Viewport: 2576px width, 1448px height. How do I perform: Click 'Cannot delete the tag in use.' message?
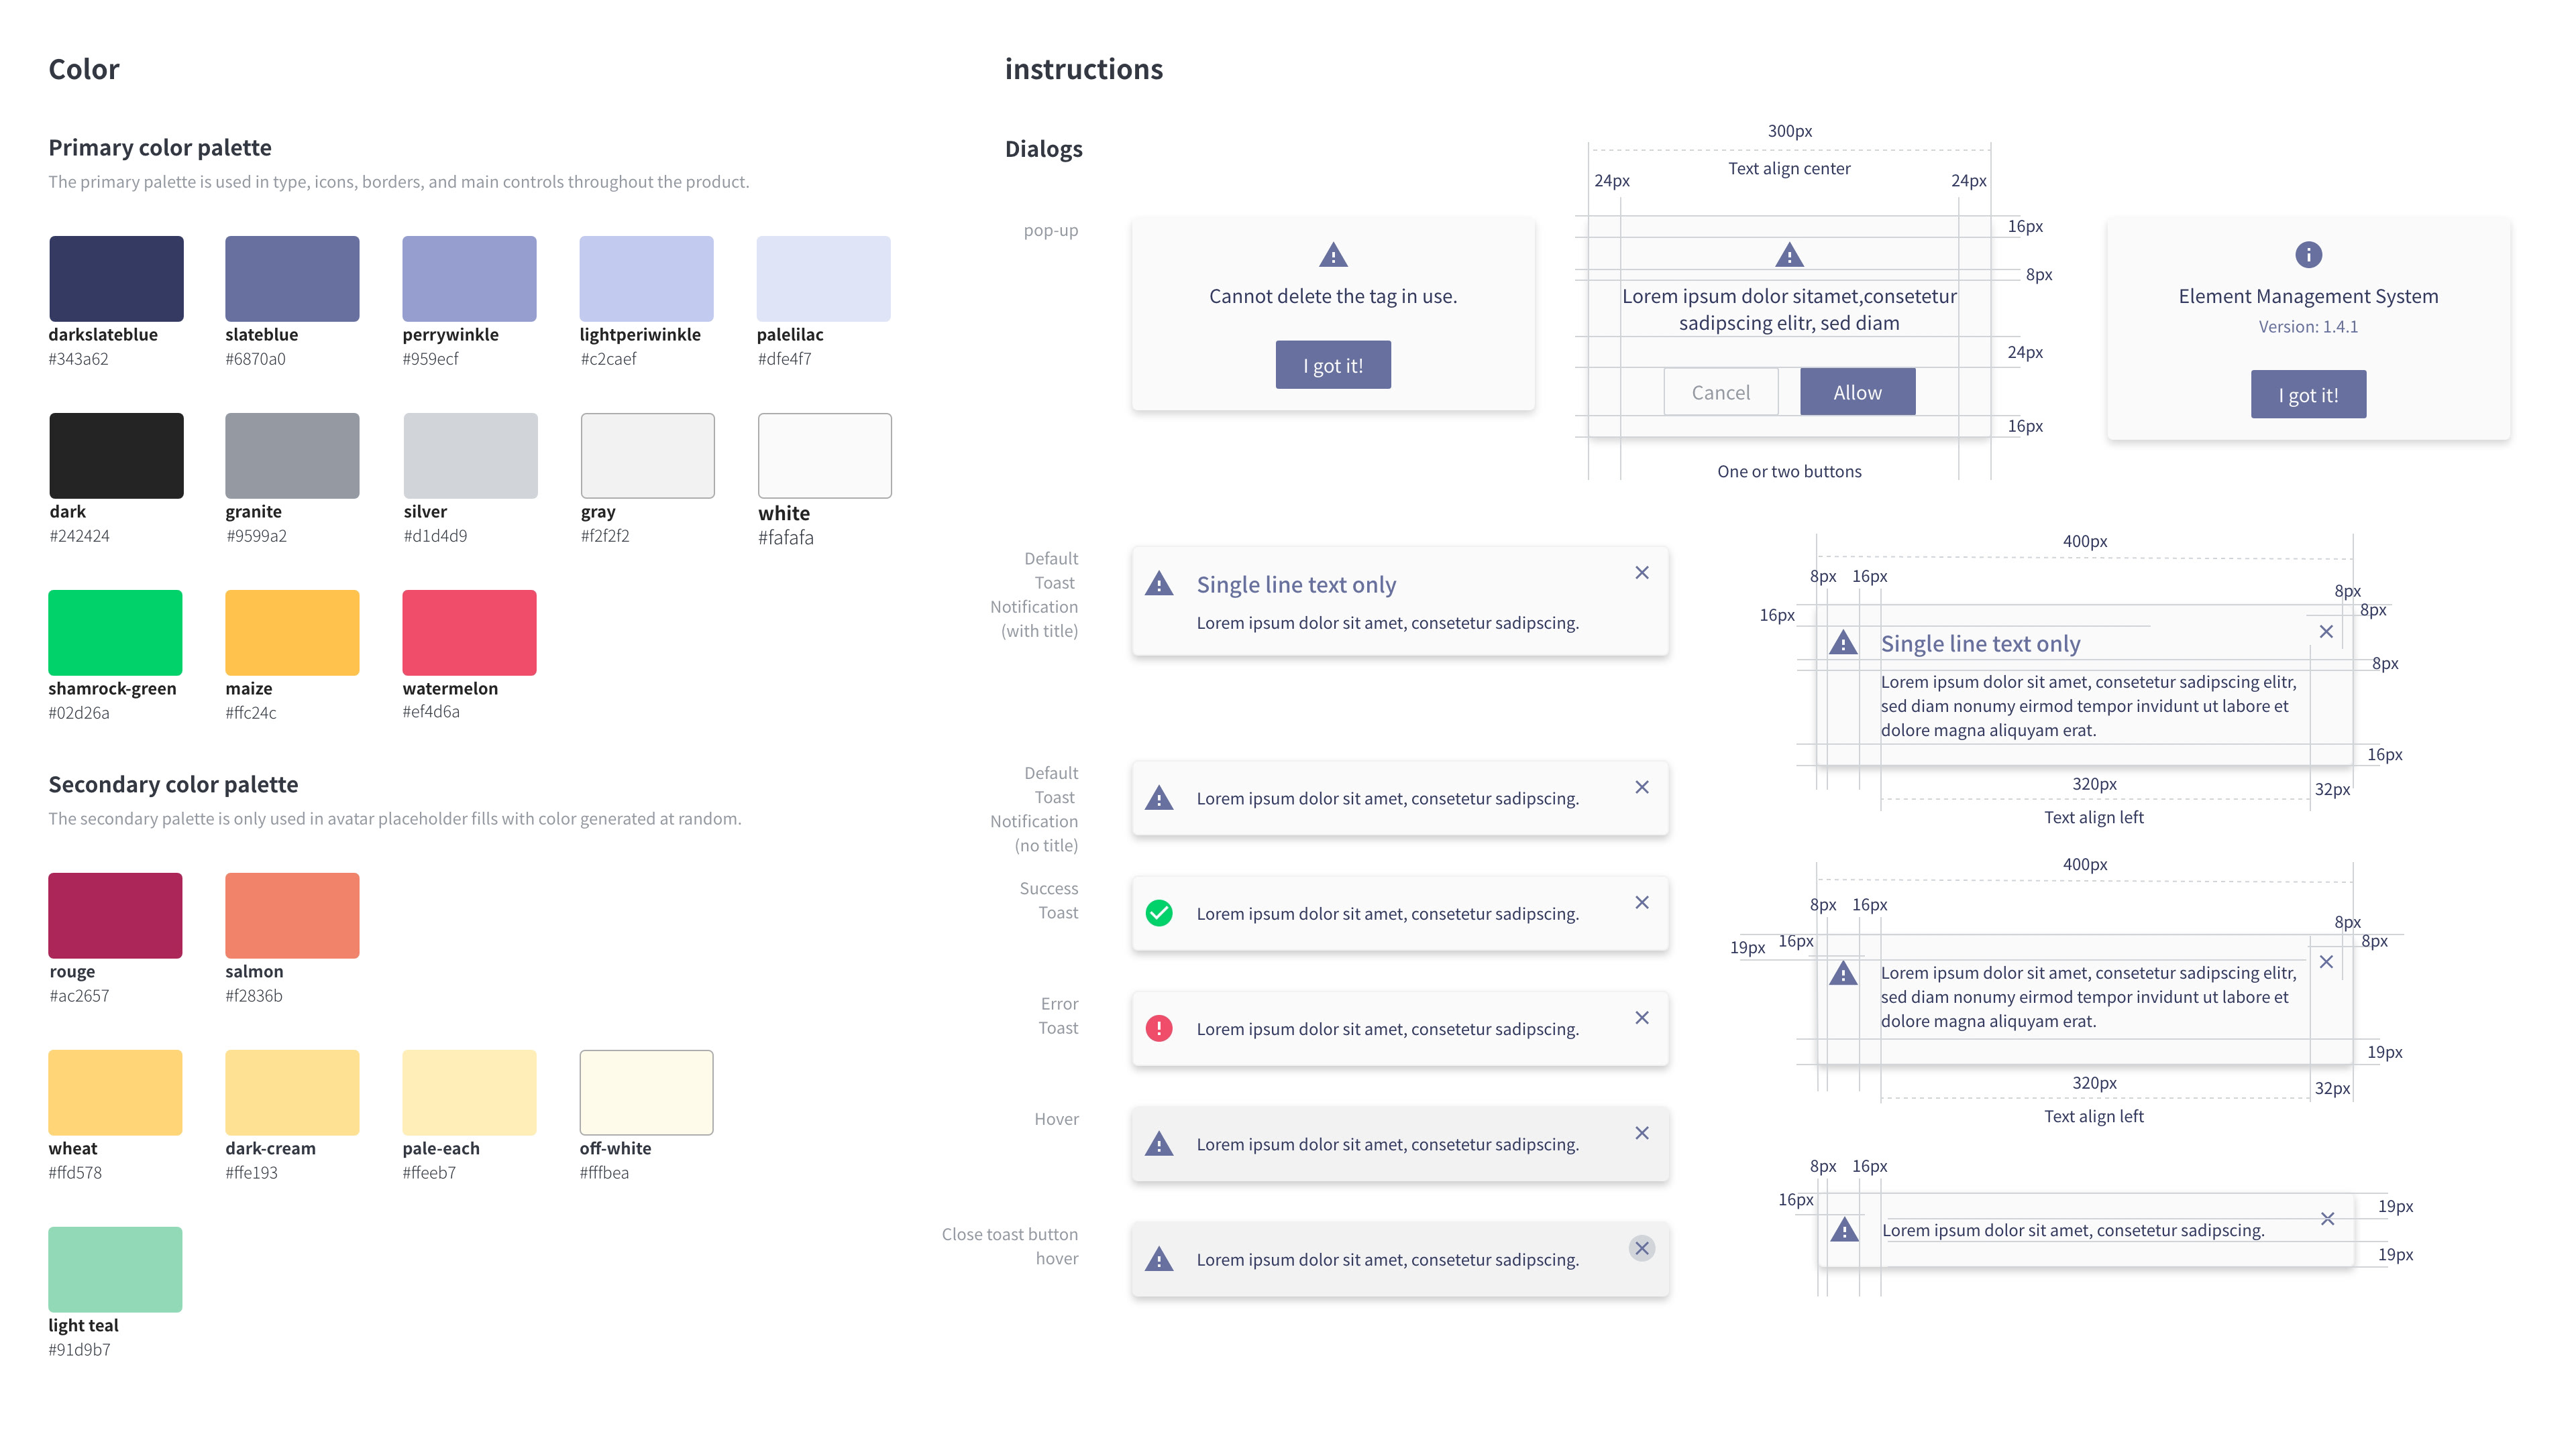click(x=1333, y=296)
